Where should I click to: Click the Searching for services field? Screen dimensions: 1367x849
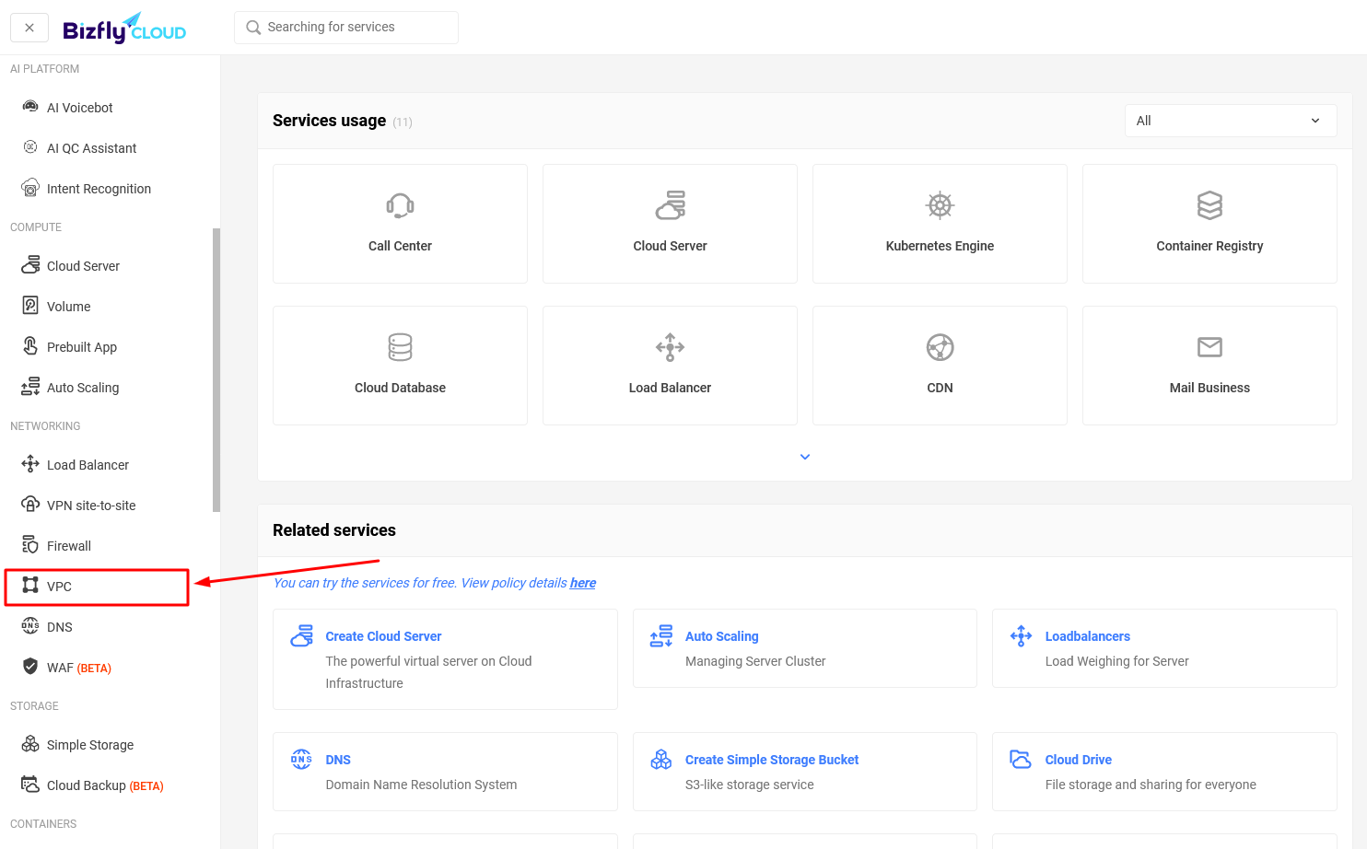click(346, 28)
